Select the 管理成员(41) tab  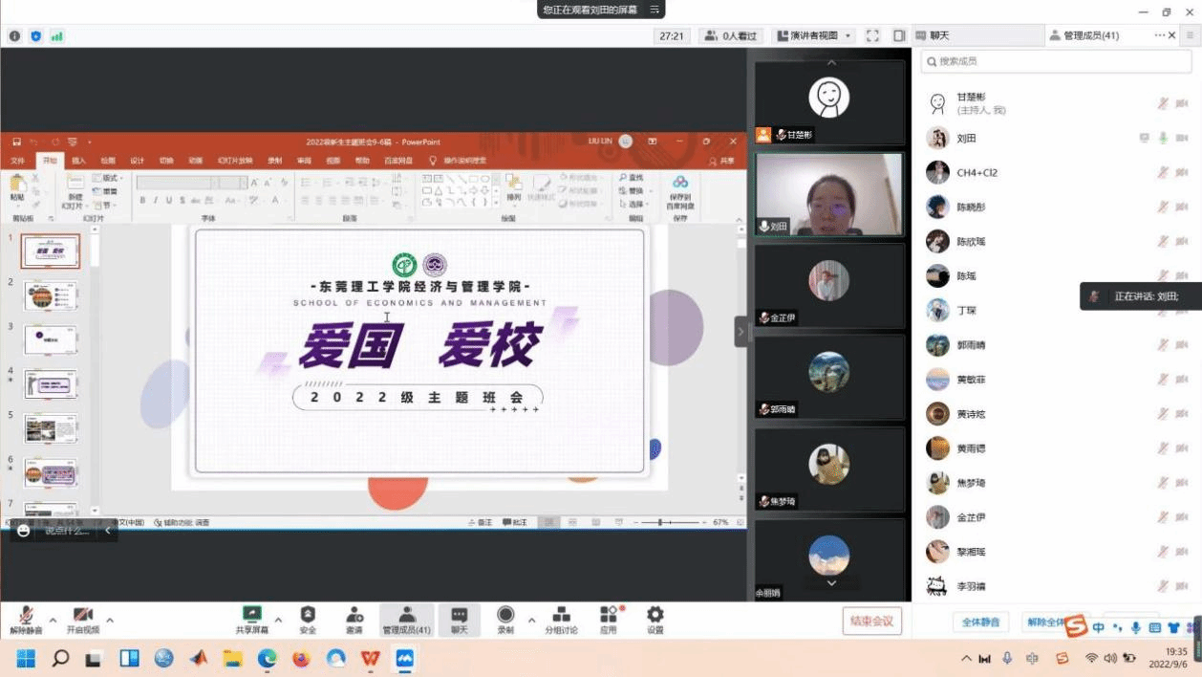pos(1084,35)
